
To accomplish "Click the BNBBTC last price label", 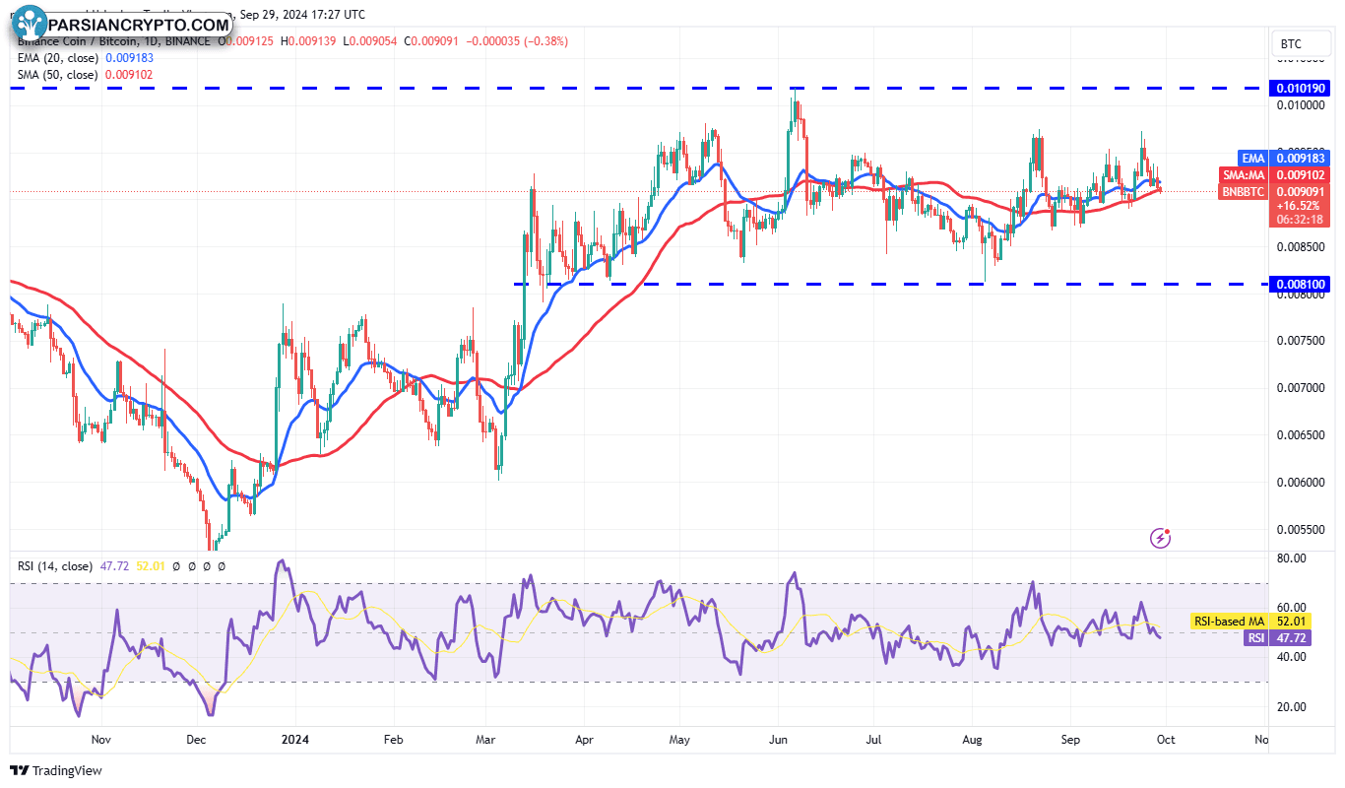I will (x=1243, y=191).
